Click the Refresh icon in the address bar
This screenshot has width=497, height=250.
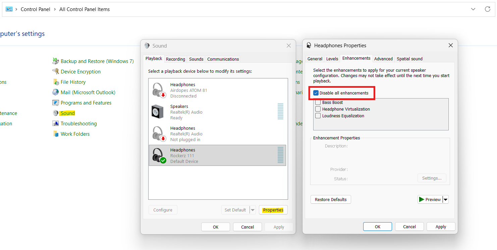click(488, 9)
